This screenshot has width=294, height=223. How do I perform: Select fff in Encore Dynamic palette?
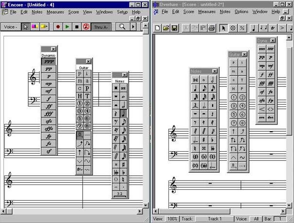tap(49, 114)
